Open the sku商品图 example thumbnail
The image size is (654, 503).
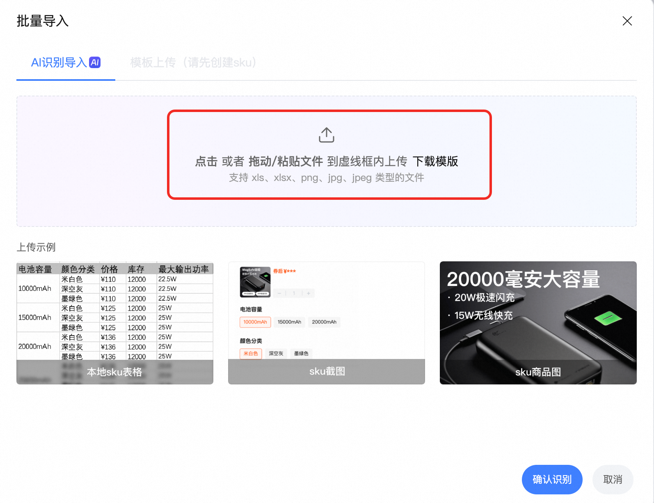point(538,323)
